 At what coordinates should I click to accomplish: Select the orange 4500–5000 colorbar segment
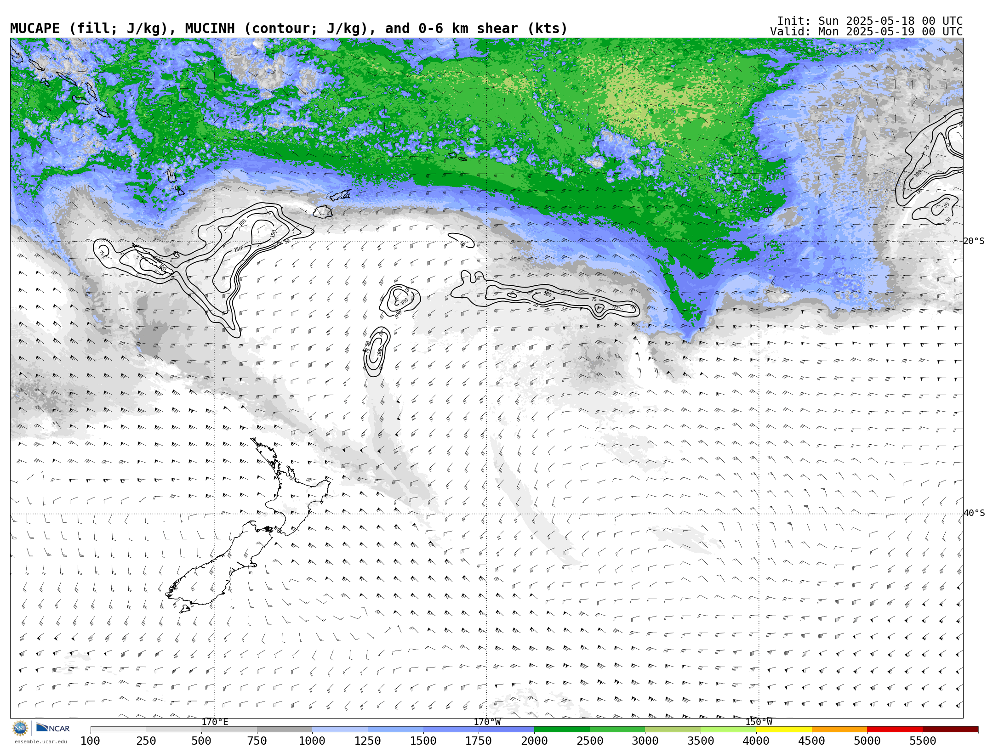point(839,730)
